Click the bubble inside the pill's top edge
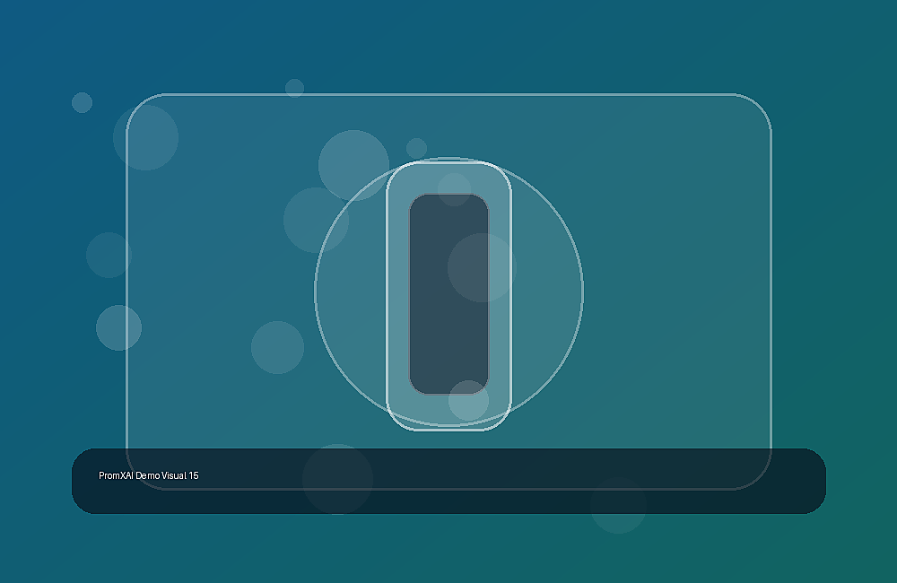The height and width of the screenshot is (583, 897). [x=454, y=189]
